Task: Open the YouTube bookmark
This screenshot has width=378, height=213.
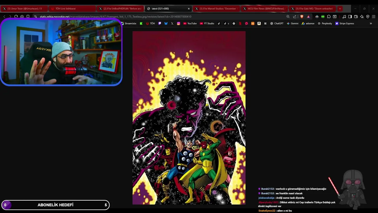Action: coord(190,23)
